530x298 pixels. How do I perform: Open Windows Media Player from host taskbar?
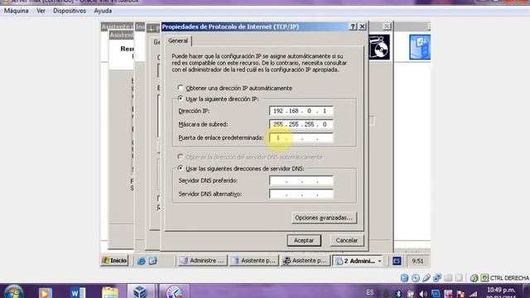[46, 292]
